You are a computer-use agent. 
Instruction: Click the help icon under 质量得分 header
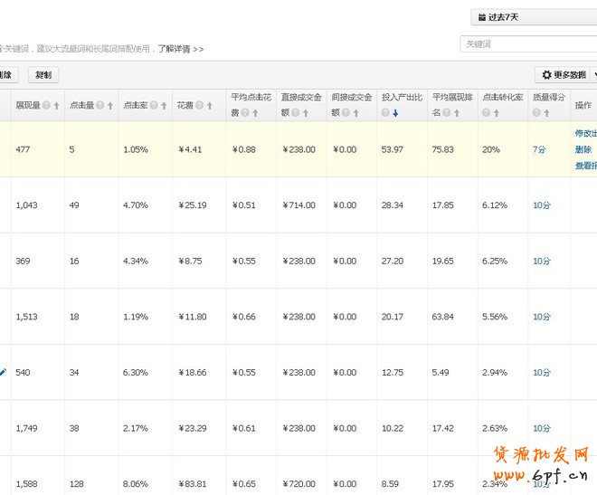(537, 113)
